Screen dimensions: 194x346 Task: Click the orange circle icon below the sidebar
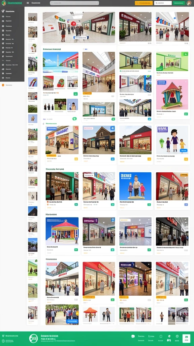pyautogui.click(x=3, y=85)
